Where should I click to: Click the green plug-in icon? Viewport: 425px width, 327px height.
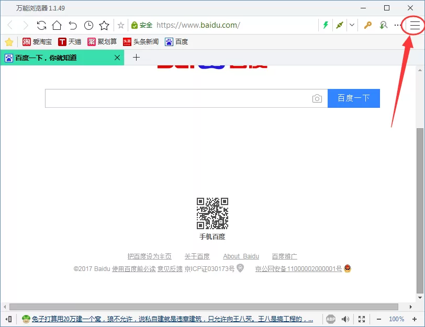339,25
